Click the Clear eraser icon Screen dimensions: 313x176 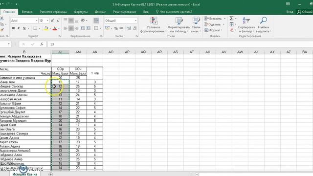231,30
